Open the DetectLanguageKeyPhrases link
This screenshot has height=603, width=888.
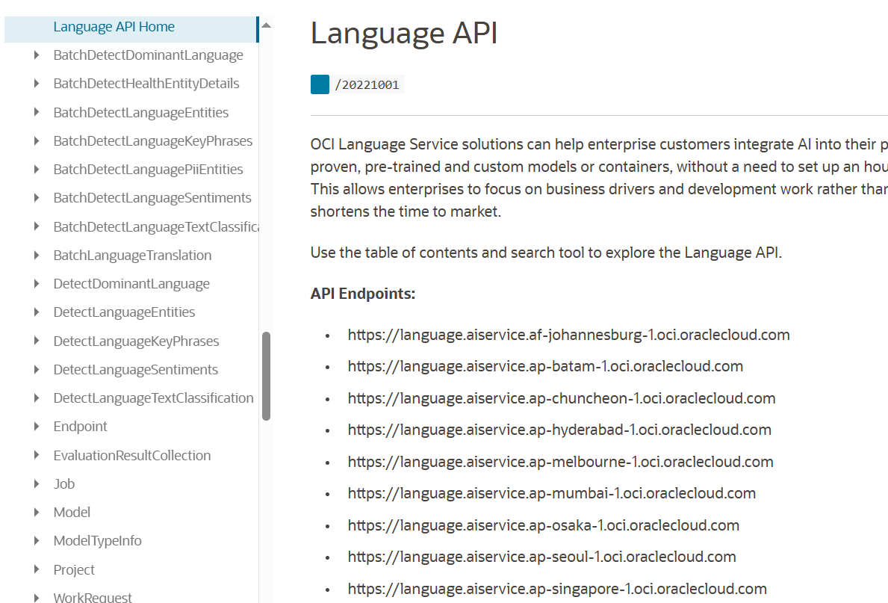coord(136,341)
